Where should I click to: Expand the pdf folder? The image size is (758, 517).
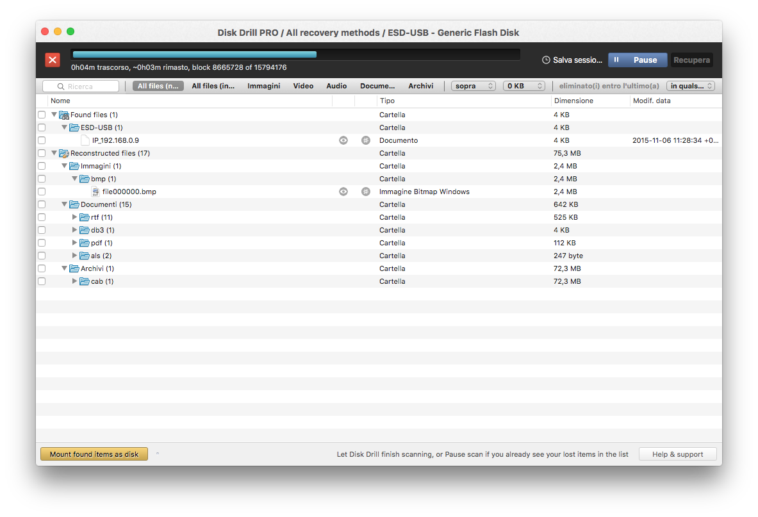point(74,243)
